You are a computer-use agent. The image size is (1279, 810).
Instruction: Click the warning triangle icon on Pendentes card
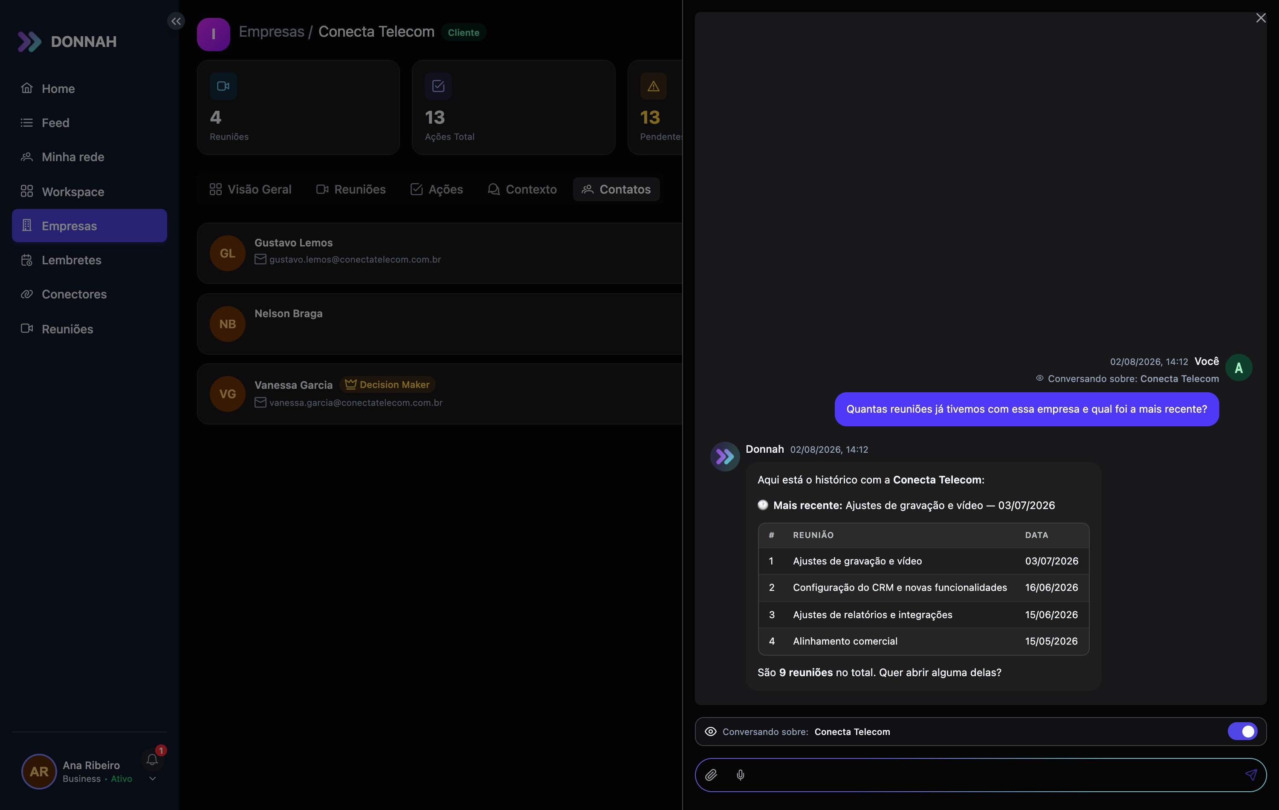pos(653,86)
